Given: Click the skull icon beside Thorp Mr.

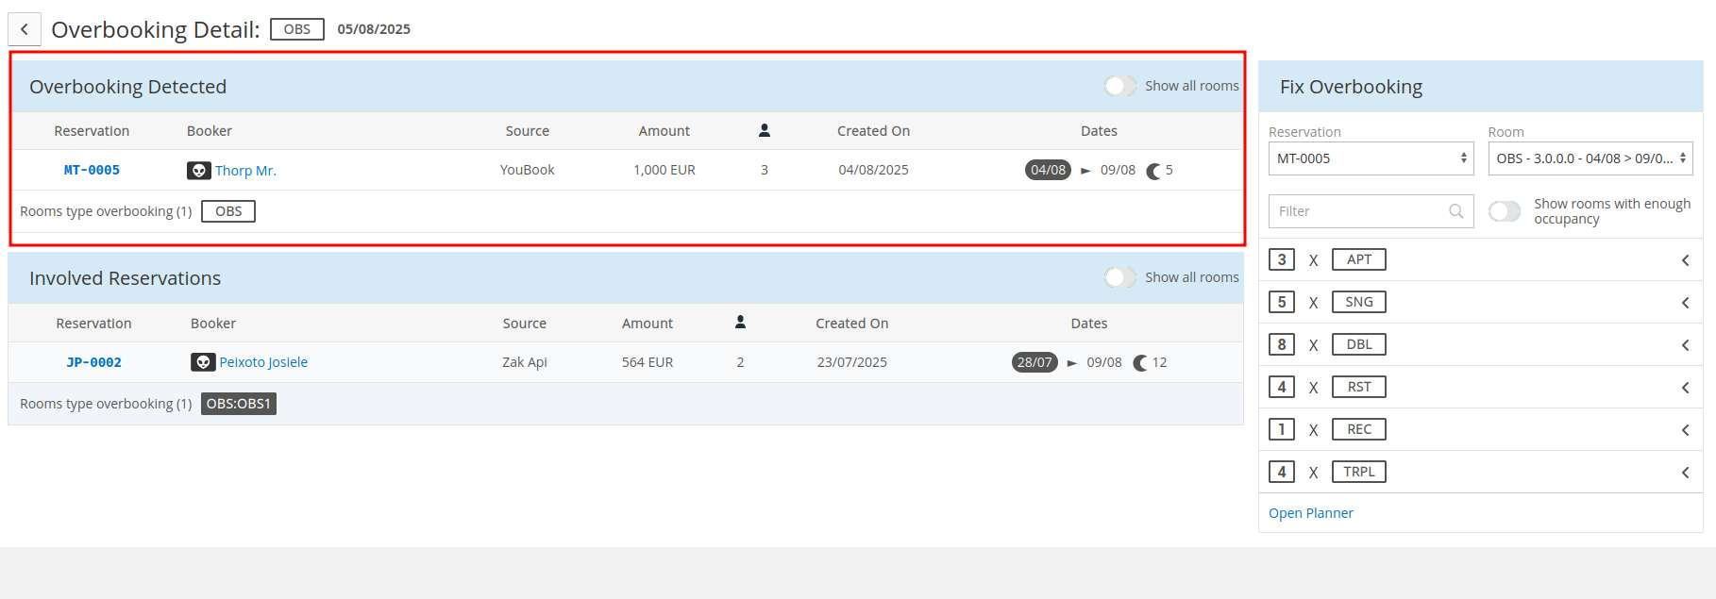Looking at the screenshot, I should coord(199,171).
